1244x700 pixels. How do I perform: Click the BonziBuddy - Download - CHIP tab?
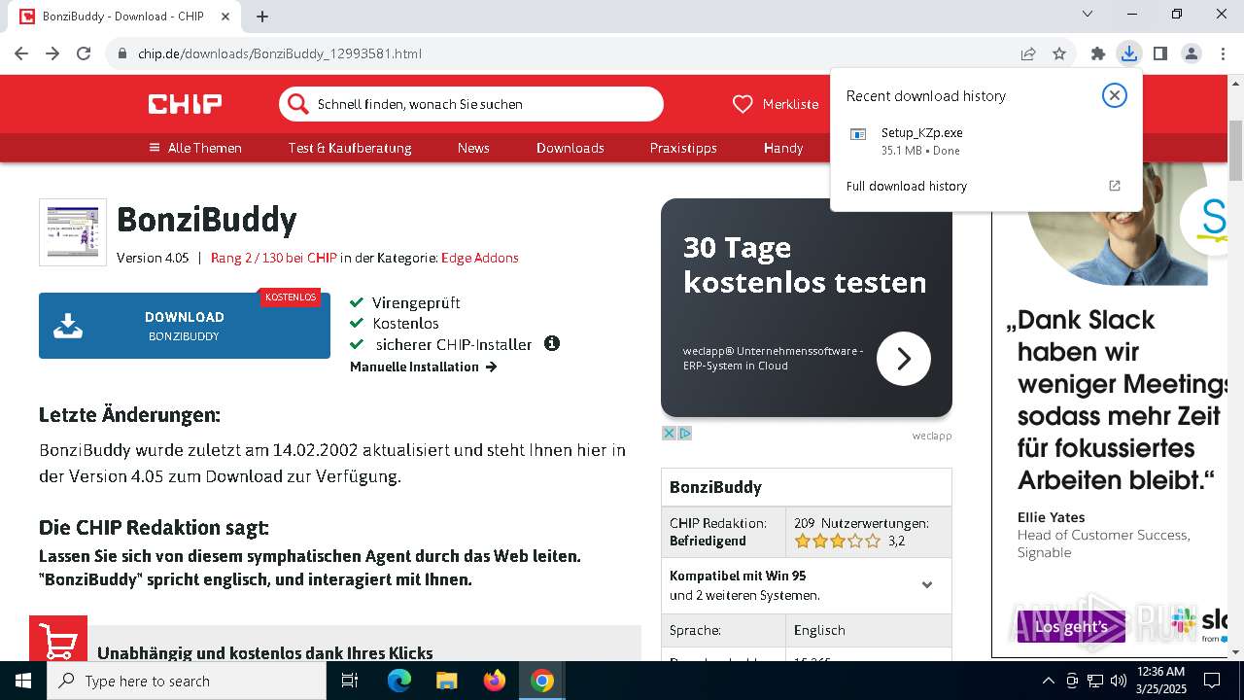click(x=125, y=16)
